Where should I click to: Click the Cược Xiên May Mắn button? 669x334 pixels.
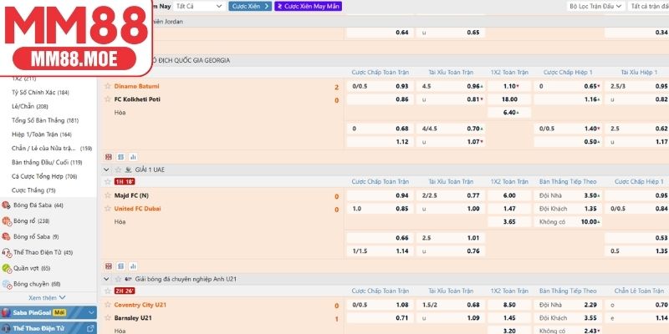point(307,6)
